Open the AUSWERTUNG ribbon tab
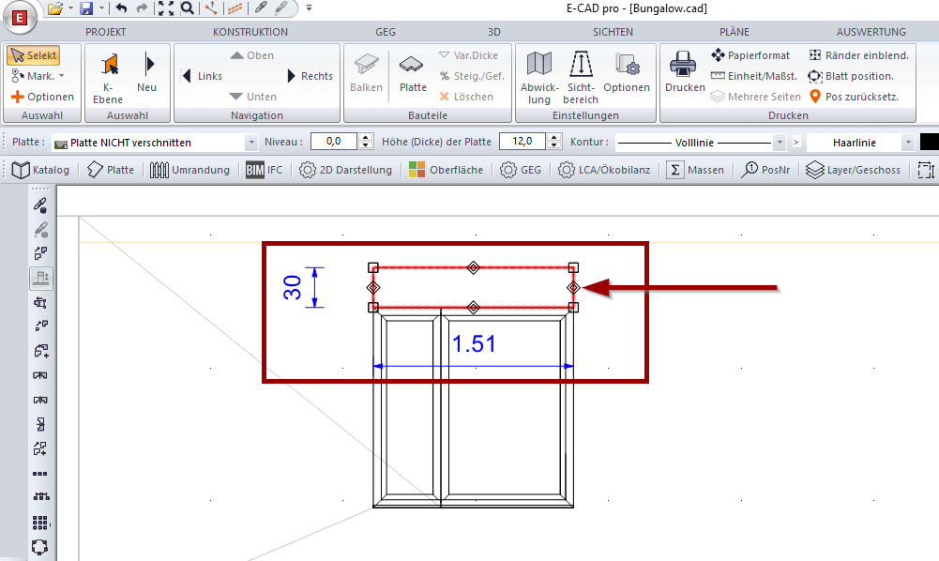This screenshot has width=939, height=561. [x=871, y=32]
